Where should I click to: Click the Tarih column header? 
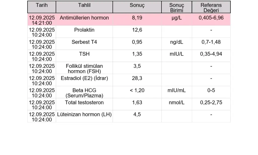[x=42, y=5]
